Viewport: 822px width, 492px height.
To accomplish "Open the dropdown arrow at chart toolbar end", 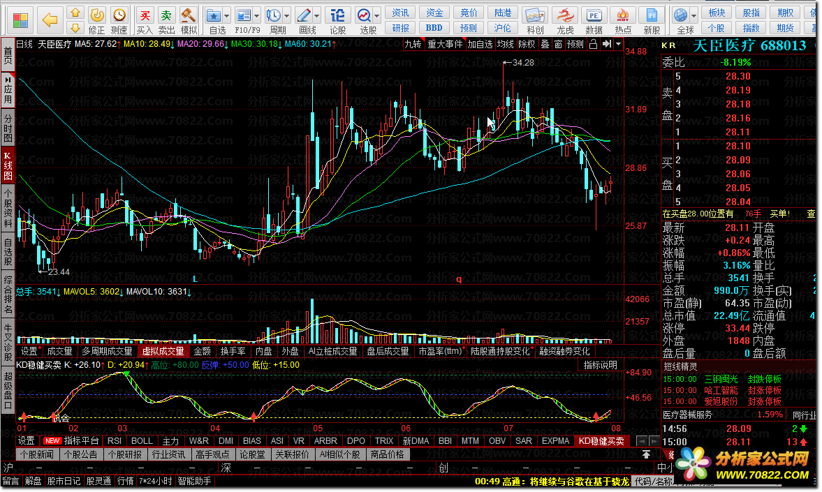I will click(x=618, y=44).
